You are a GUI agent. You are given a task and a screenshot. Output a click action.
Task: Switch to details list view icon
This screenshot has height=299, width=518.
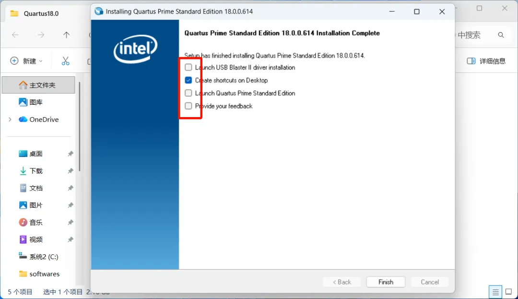point(495,292)
